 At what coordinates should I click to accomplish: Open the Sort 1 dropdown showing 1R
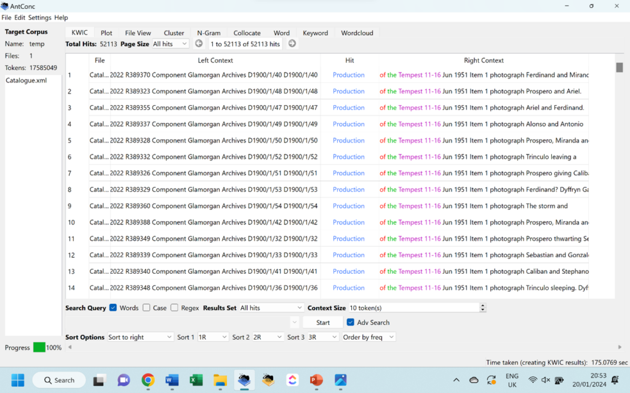tap(212, 337)
